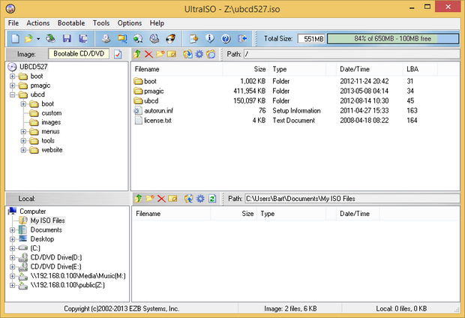Image resolution: width=465 pixels, height=318 pixels.
Task: Click the page-with-arrow icon left of the Info icon
Action: point(193,38)
